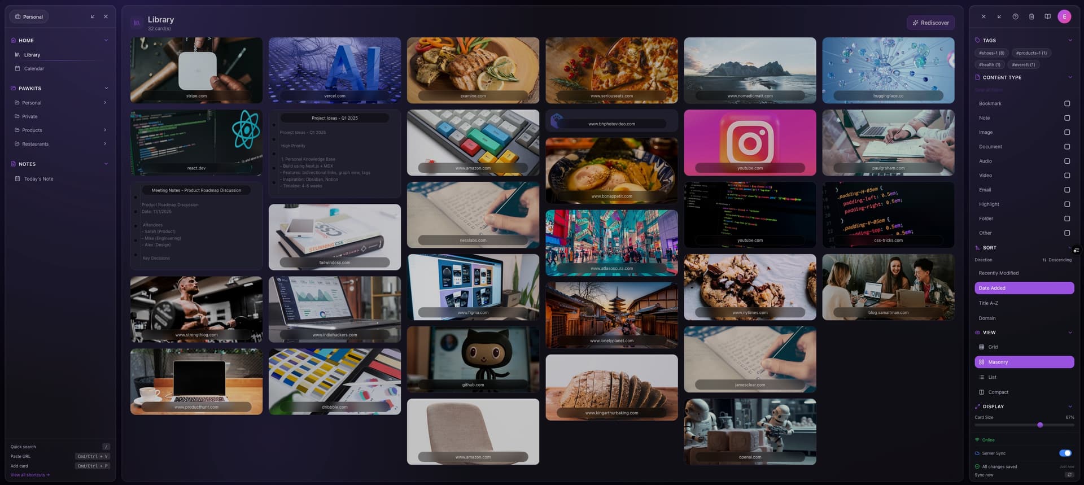
Task: Check the Bookmark content type checkbox
Action: 1066,104
